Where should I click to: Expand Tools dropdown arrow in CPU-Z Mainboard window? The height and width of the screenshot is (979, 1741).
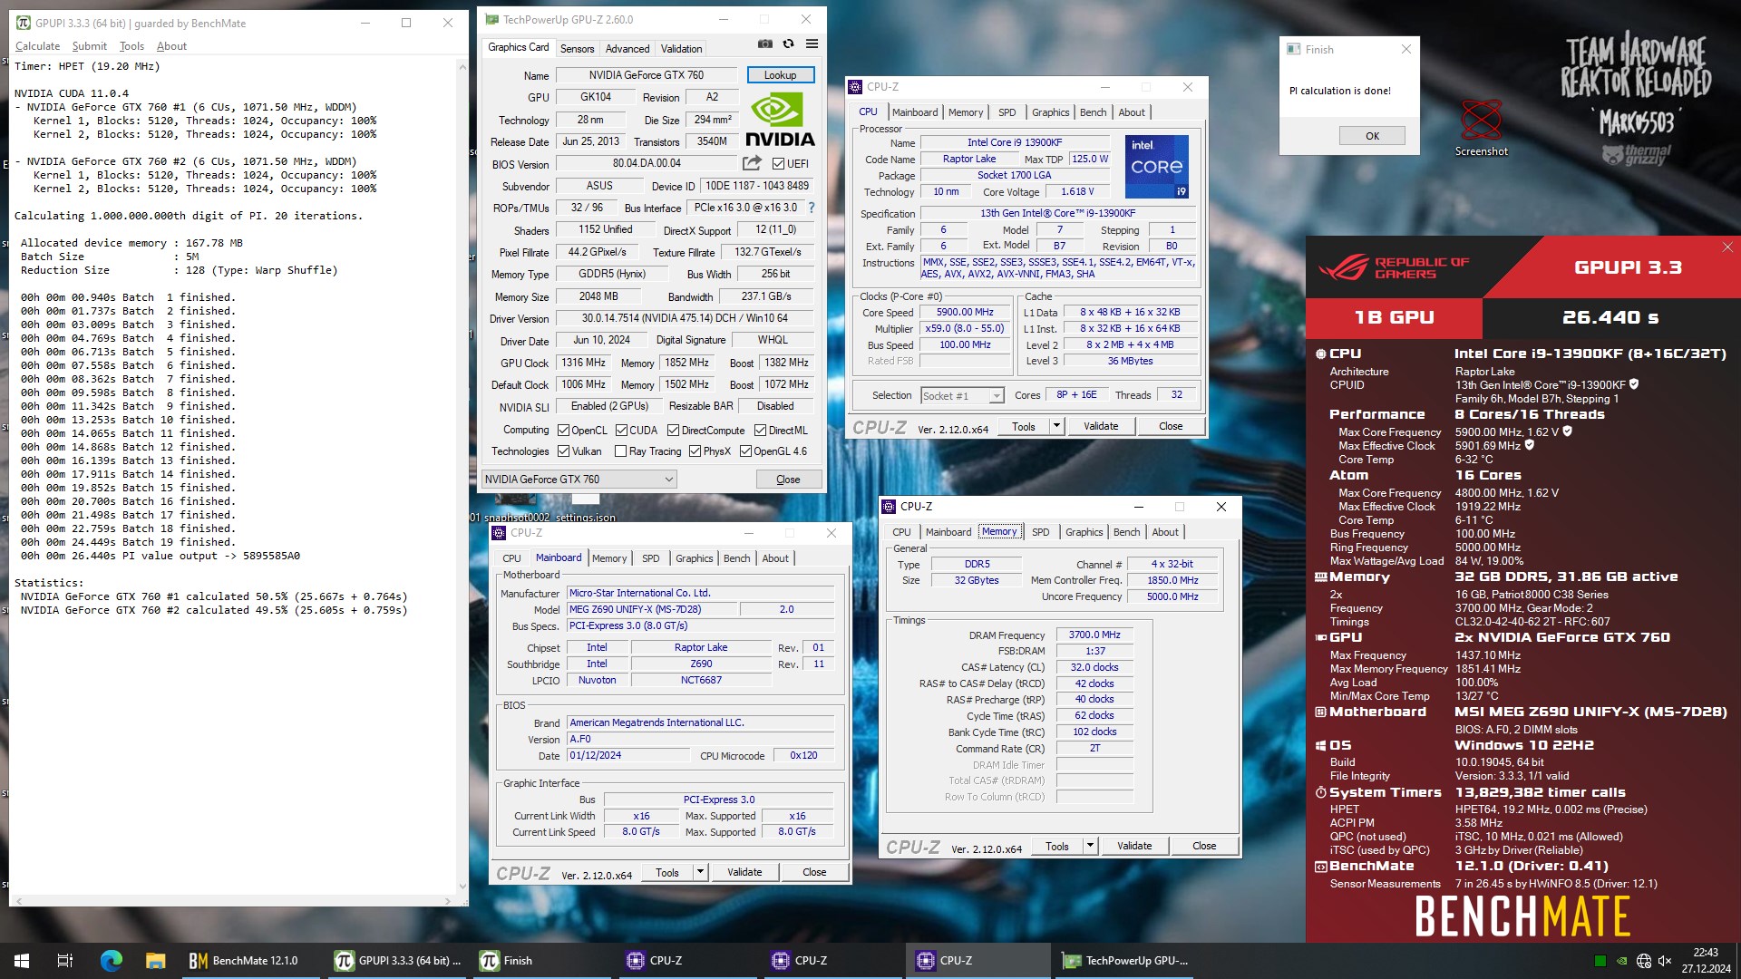click(x=700, y=872)
